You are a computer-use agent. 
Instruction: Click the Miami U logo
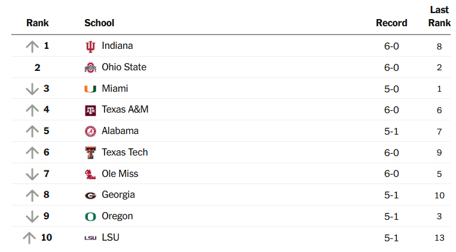coord(90,89)
